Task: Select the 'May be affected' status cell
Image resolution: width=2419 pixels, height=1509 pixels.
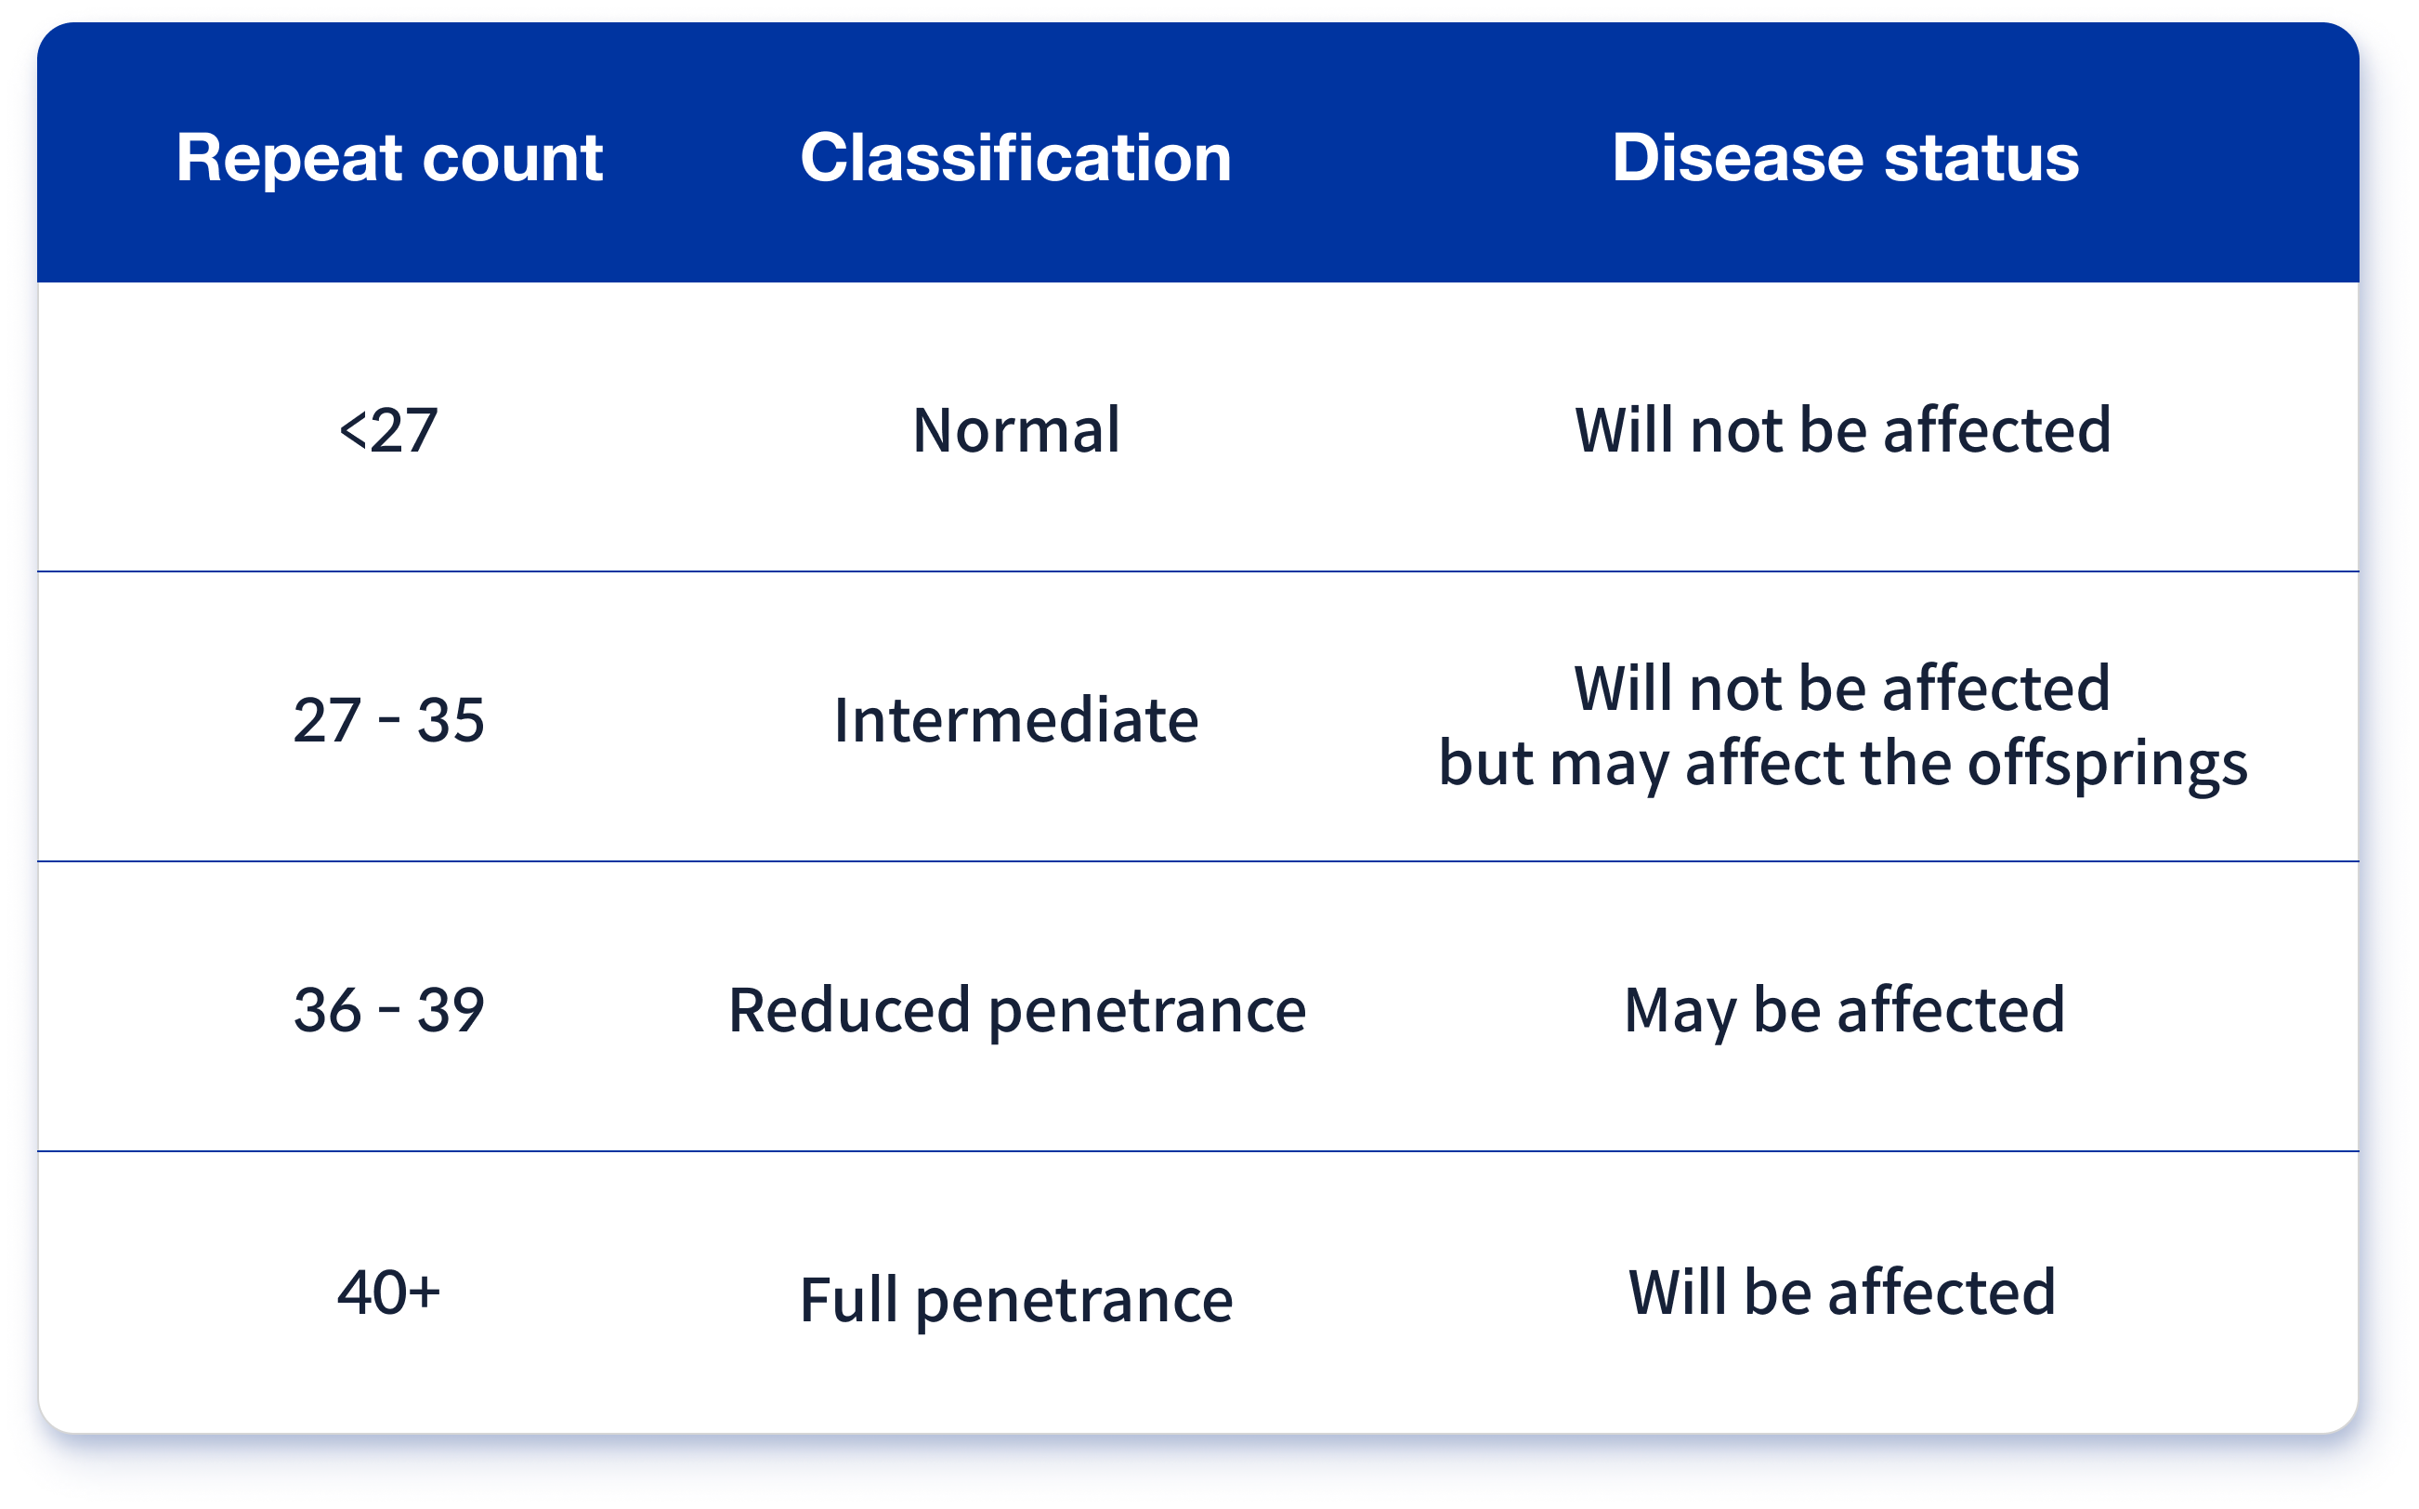Action: [x=1843, y=1009]
